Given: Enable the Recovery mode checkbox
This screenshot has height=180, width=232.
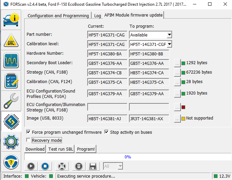Looking at the screenshot, I should tap(28, 140).
